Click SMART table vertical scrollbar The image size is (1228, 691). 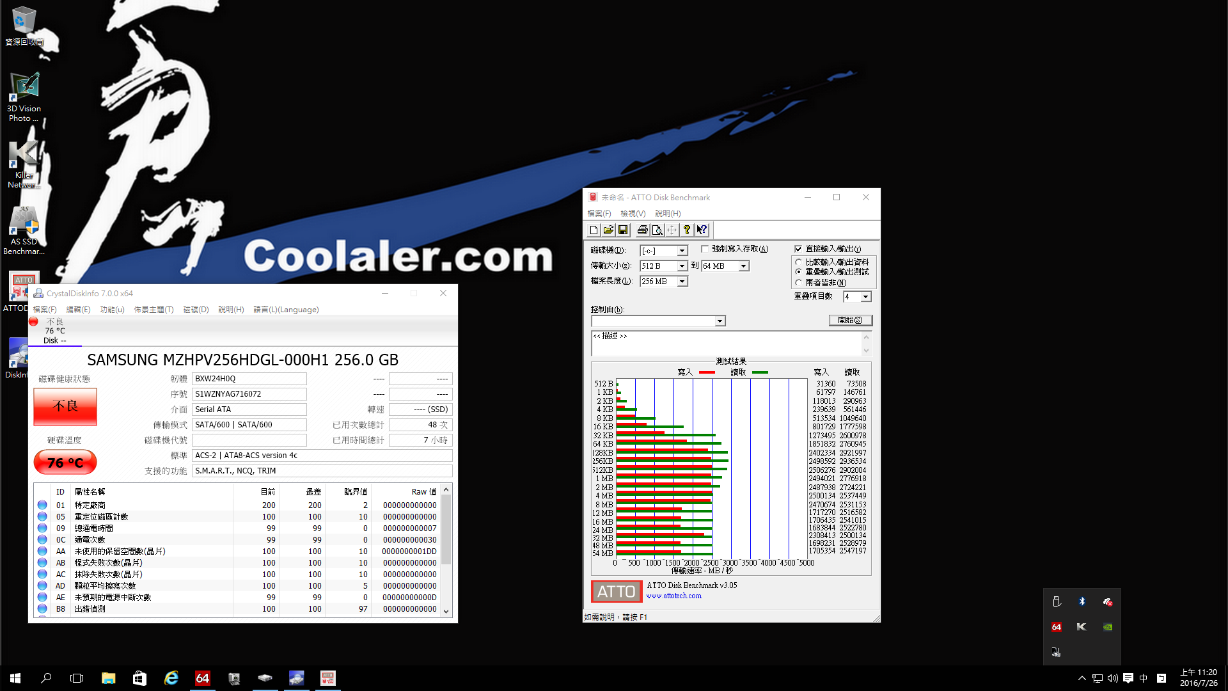coord(446,530)
